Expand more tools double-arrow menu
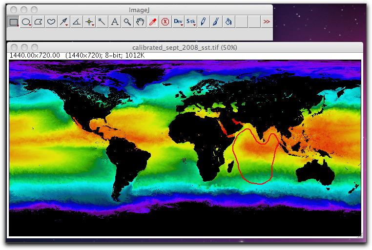 267,22
